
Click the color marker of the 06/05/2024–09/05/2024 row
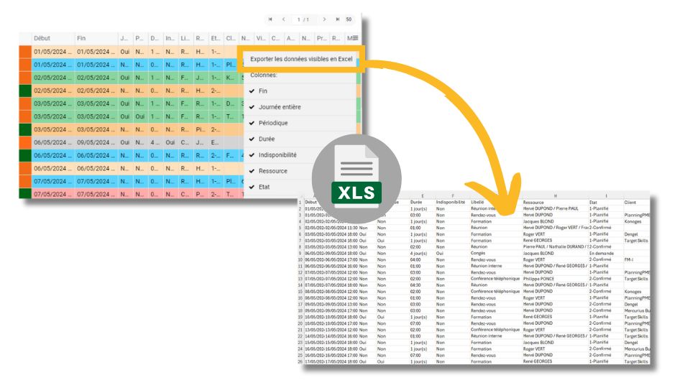tap(25, 142)
